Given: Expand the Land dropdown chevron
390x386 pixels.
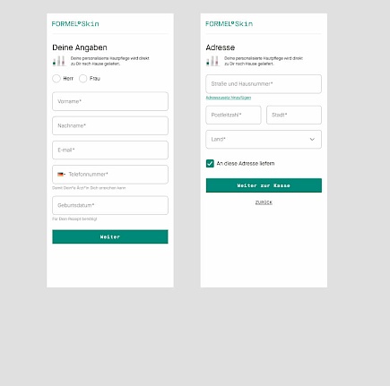Looking at the screenshot, I should 312,140.
